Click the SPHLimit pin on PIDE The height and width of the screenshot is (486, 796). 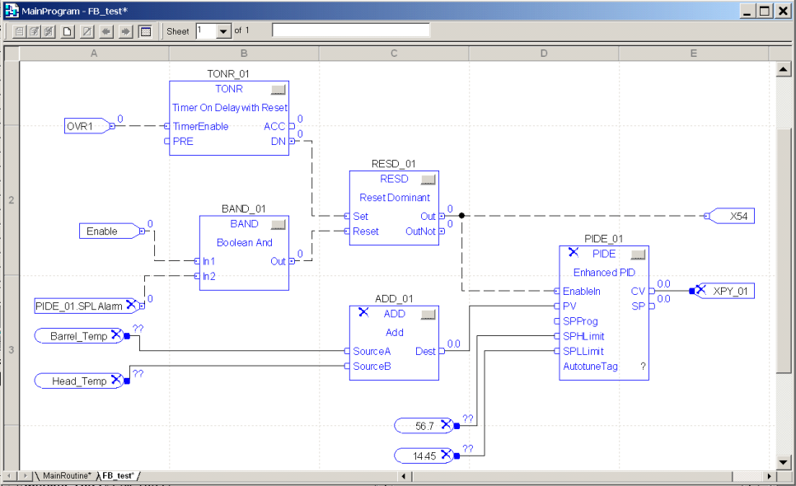pyautogui.click(x=557, y=336)
